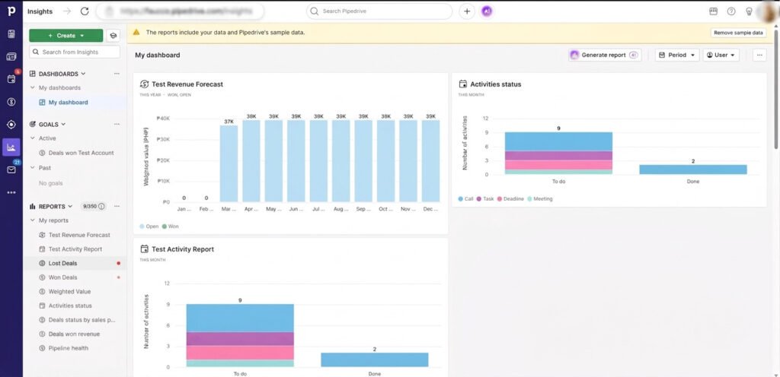Click Remove sample data button

(x=738, y=33)
